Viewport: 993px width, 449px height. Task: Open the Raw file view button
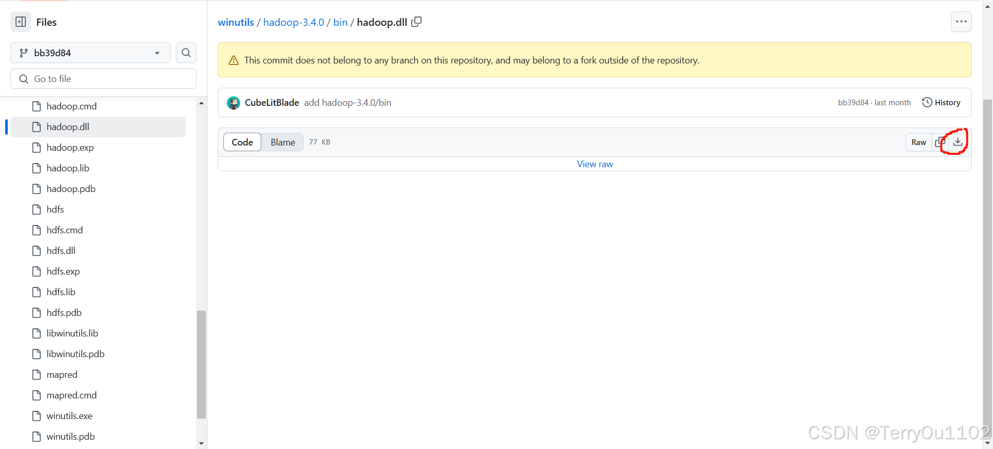point(919,142)
